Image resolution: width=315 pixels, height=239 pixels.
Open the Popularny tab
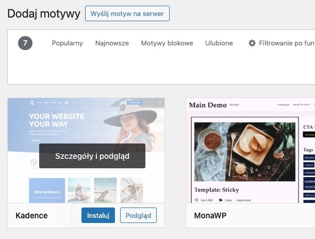click(x=68, y=43)
